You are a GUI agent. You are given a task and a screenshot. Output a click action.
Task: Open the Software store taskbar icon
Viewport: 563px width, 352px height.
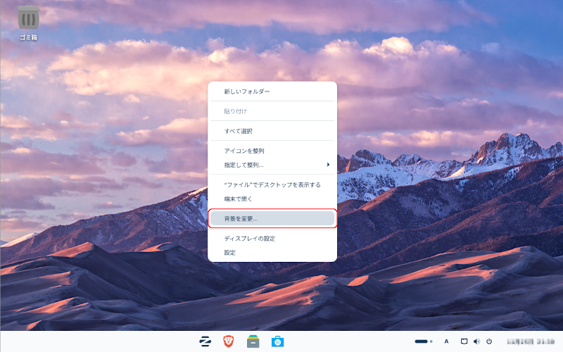point(277,341)
